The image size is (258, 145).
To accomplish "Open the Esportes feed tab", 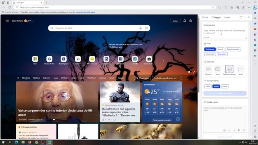I will tap(47, 78).
